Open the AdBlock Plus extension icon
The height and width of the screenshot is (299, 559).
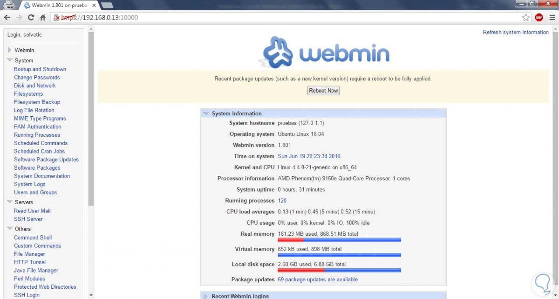tap(539, 18)
